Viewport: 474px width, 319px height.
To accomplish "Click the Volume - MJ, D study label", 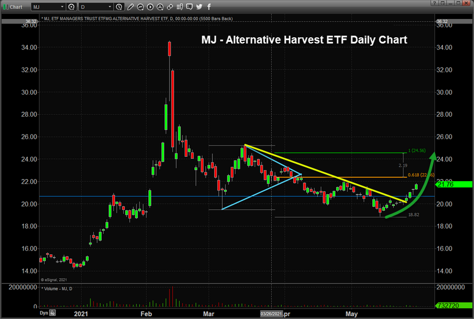I will (x=57, y=289).
